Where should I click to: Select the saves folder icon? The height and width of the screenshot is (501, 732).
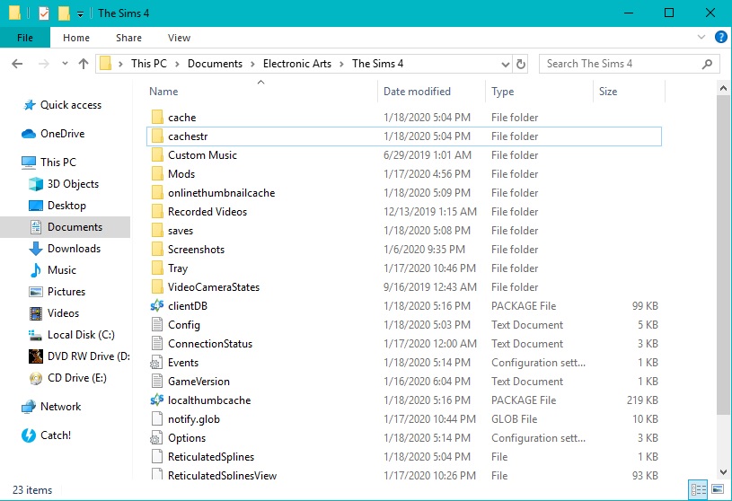pyautogui.click(x=157, y=231)
